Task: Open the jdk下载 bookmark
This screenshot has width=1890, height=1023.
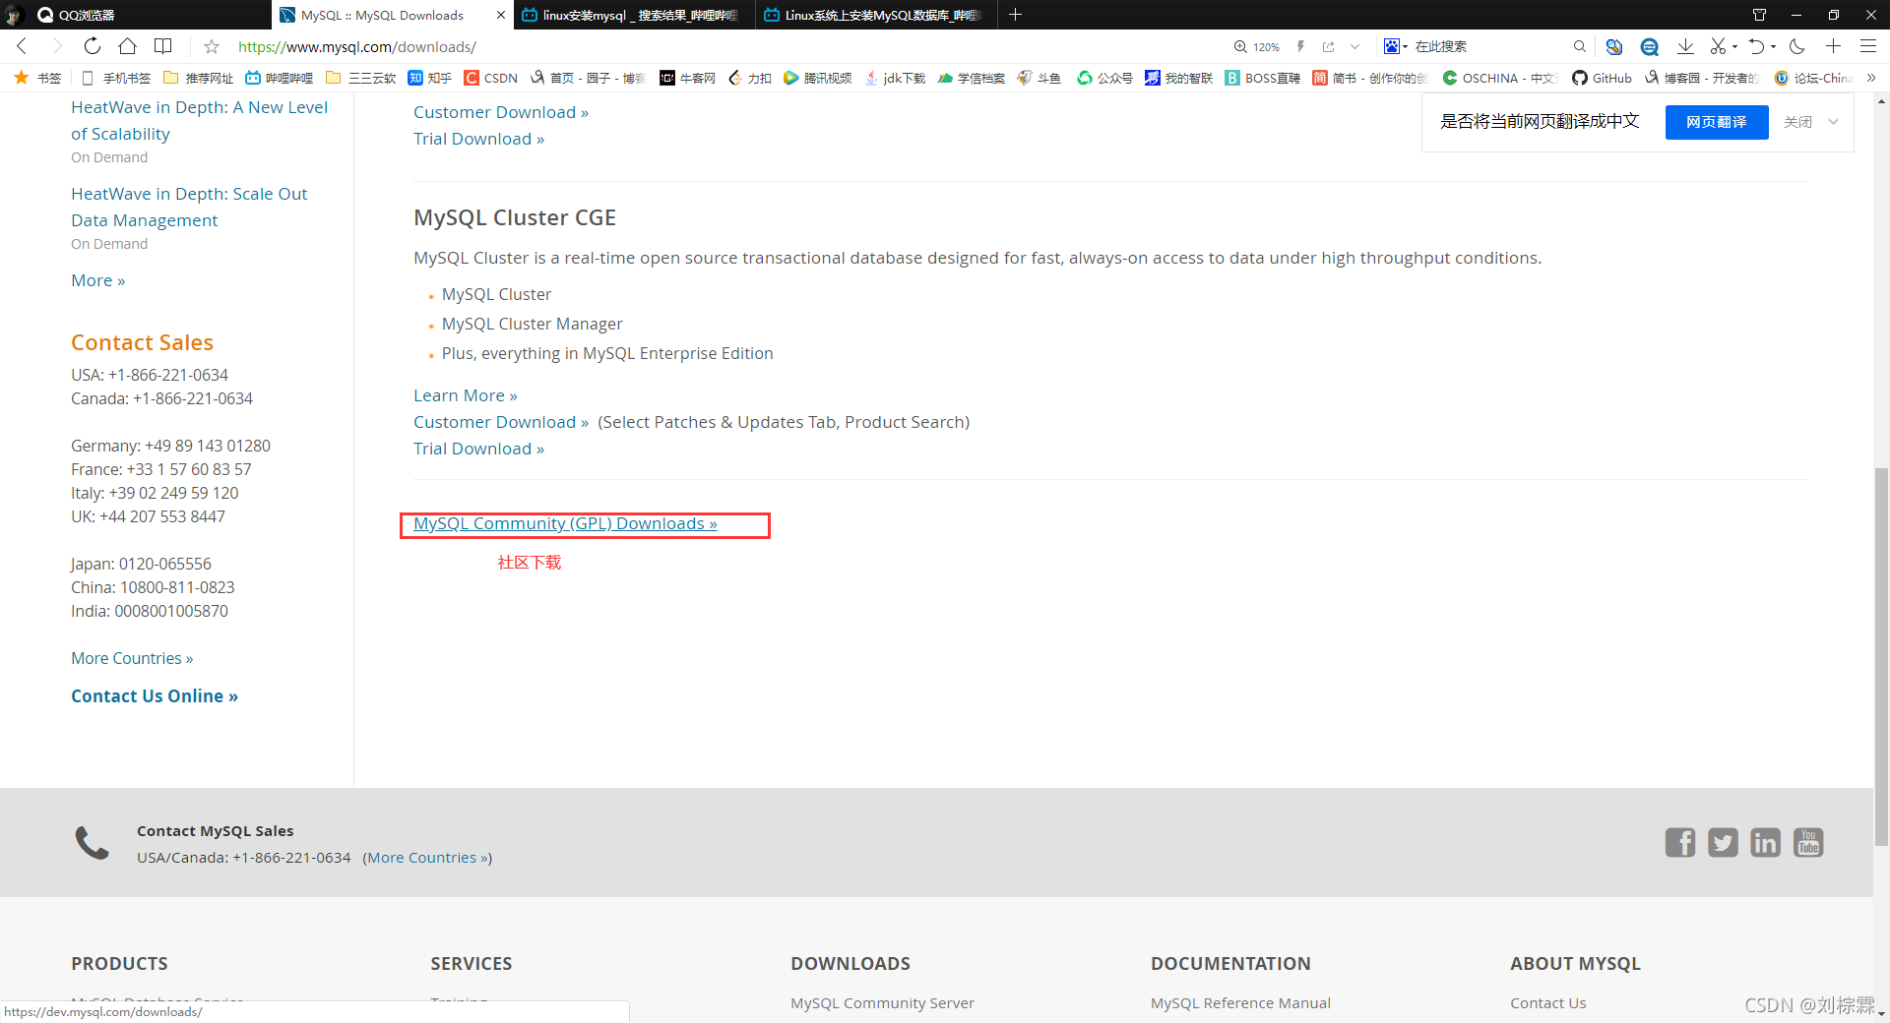Action: pyautogui.click(x=895, y=78)
